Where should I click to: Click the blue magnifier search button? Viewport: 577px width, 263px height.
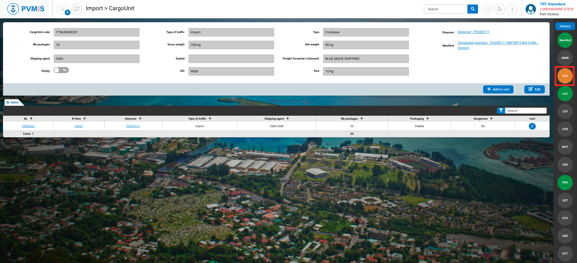pos(473,9)
